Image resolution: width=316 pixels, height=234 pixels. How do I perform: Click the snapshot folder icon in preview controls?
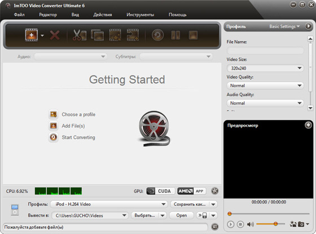point(293,224)
